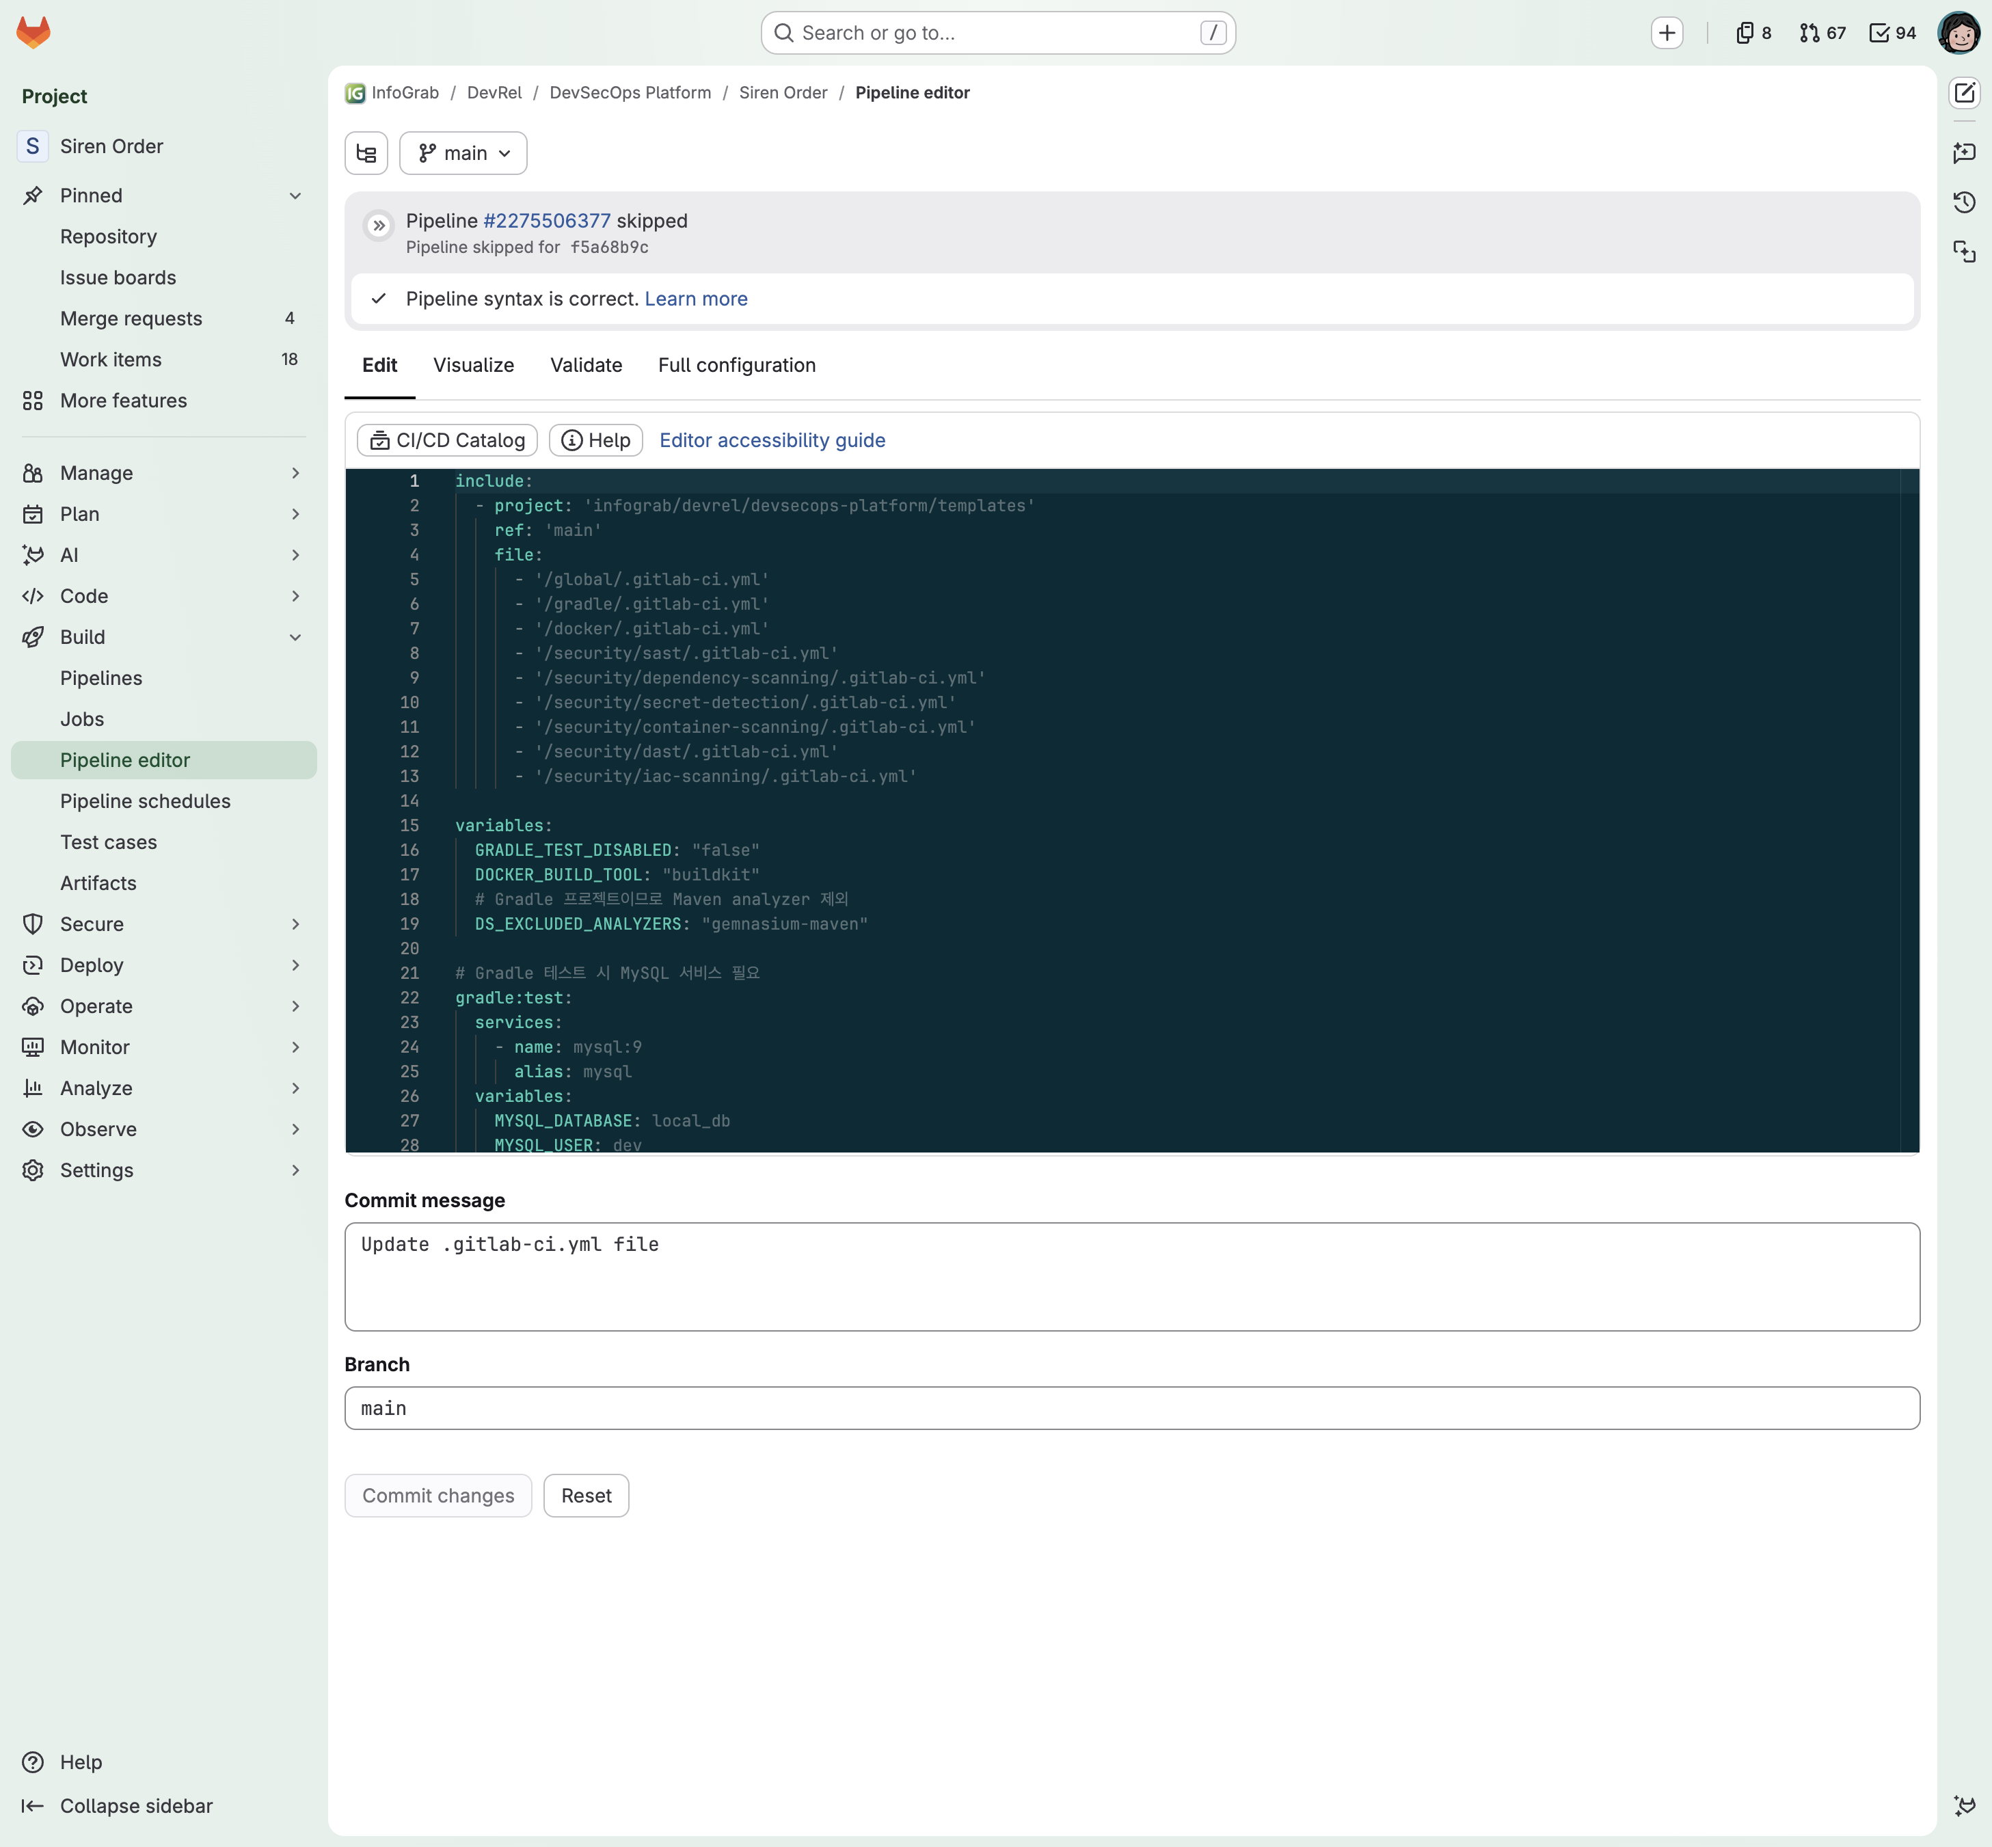Focus the Branch input field
This screenshot has width=1992, height=1847.
point(1131,1408)
